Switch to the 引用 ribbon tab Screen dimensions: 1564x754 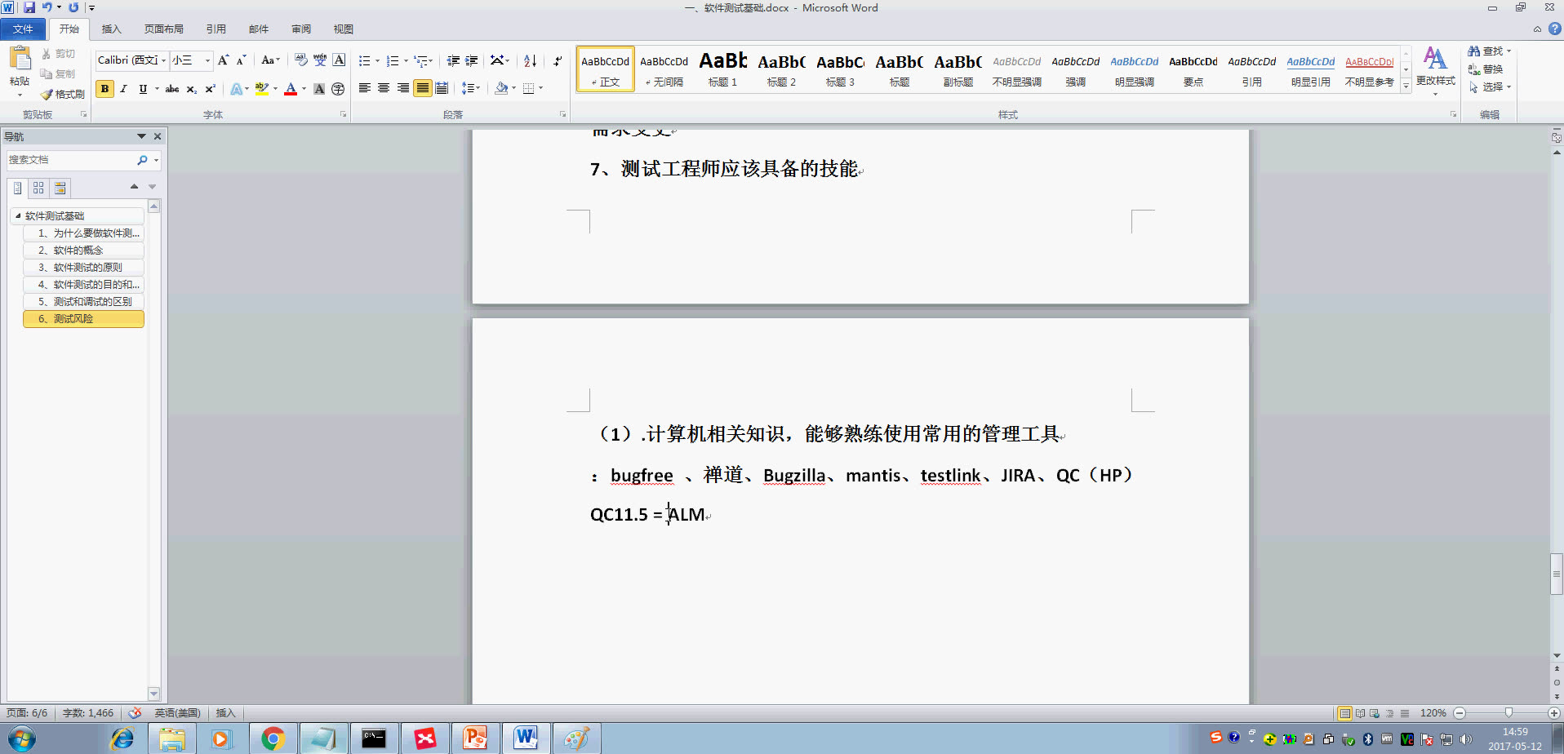pos(215,29)
